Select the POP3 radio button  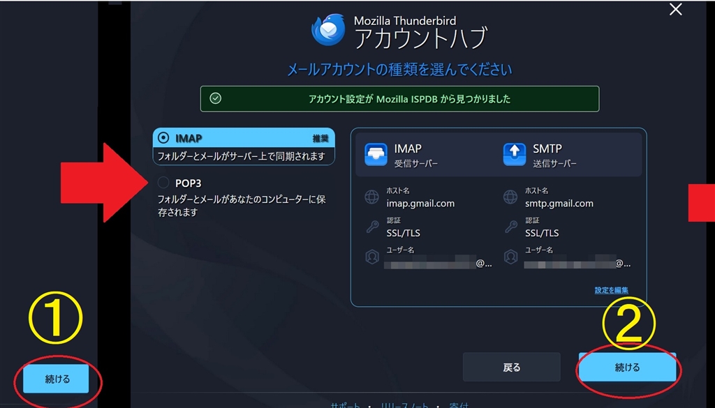(163, 183)
